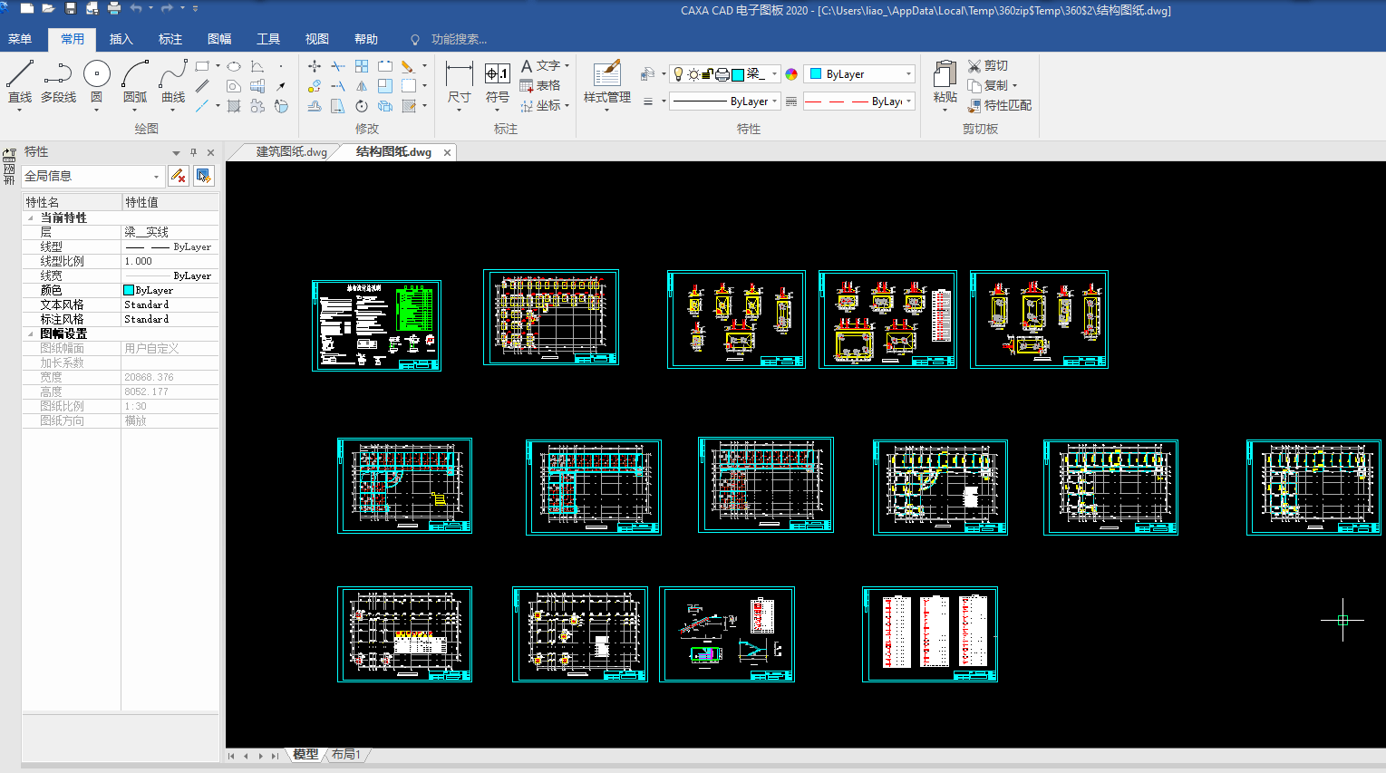
Task: Click the color wheel picker icon
Action: click(791, 74)
